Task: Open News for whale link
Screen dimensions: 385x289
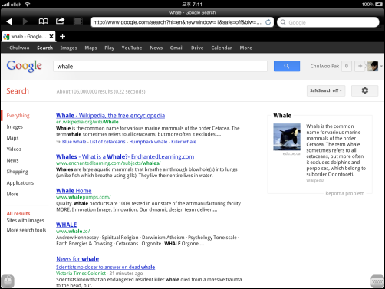Action: pyautogui.click(x=77, y=259)
